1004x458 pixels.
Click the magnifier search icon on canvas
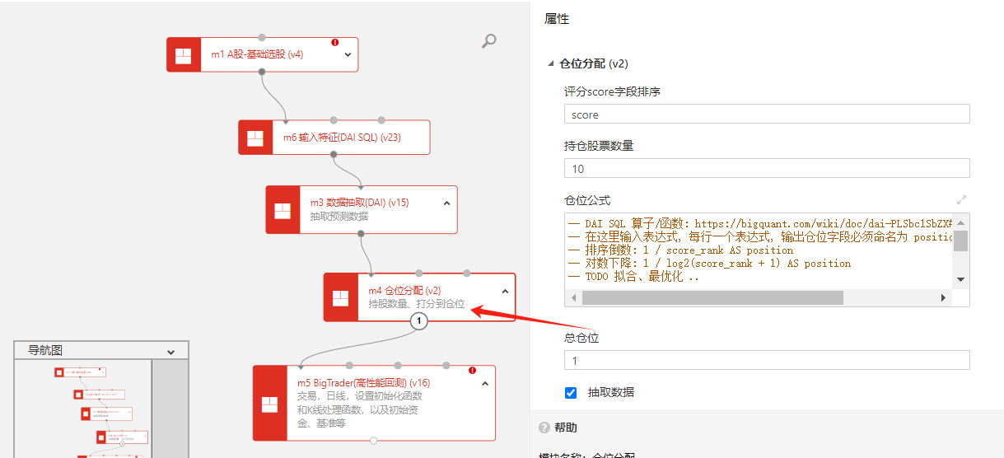488,41
